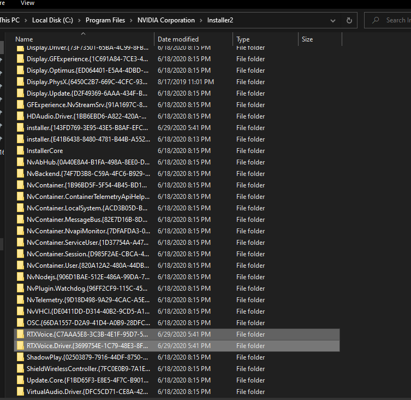Click the Update.Core folder icon

pyautogui.click(x=20, y=380)
